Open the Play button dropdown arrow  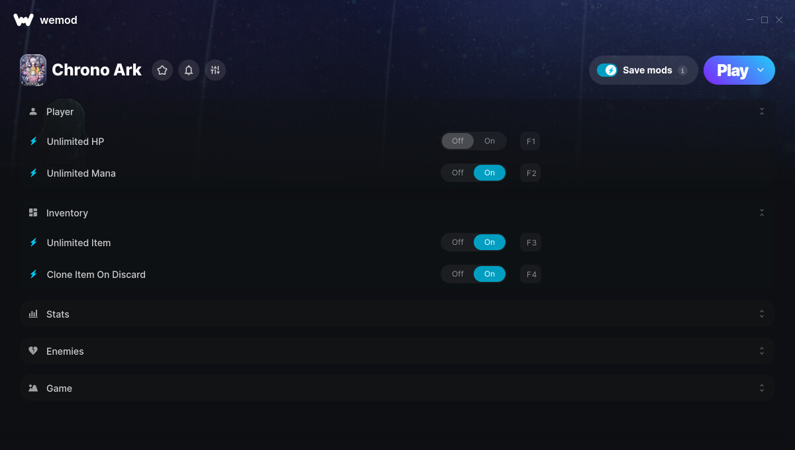(761, 70)
